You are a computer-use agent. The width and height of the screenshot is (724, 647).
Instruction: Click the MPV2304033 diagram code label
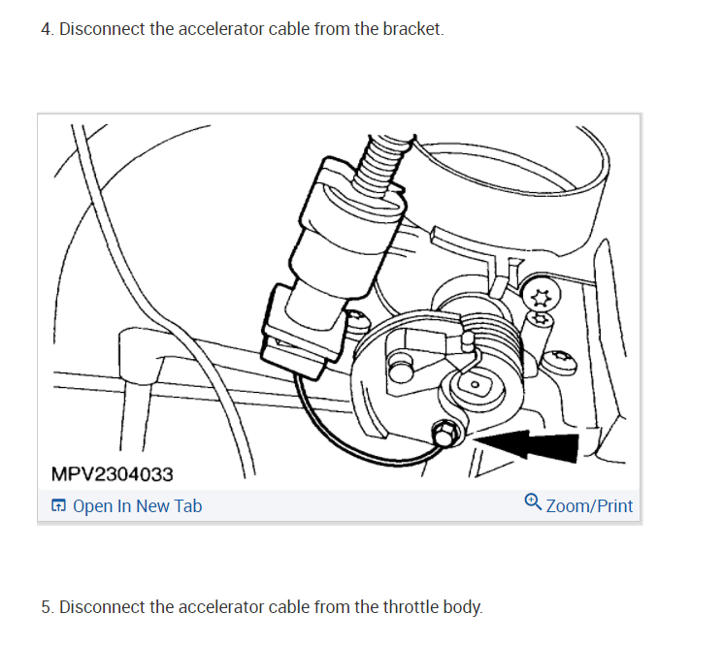click(113, 474)
